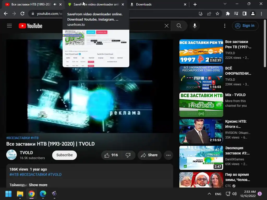Open the media control icon in Chrome toolbar
267x200 pixels.
[236, 14]
